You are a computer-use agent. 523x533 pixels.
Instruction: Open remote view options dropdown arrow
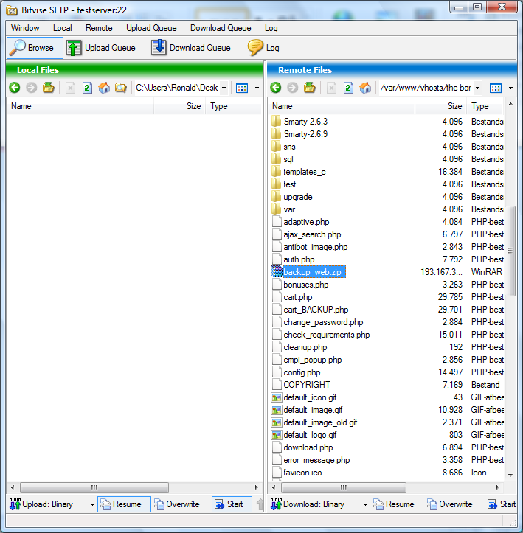(x=510, y=88)
